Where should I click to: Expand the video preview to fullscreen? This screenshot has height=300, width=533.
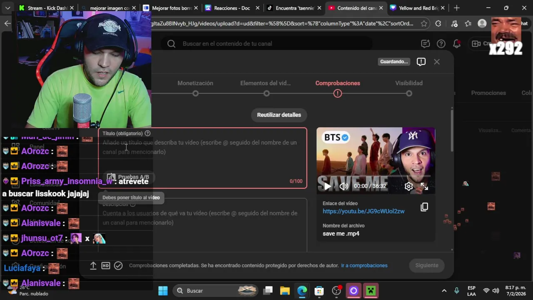tap(424, 186)
